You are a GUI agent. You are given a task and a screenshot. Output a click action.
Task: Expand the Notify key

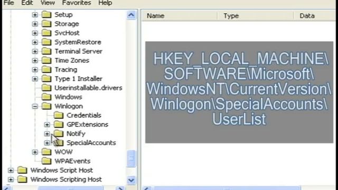tap(47, 134)
